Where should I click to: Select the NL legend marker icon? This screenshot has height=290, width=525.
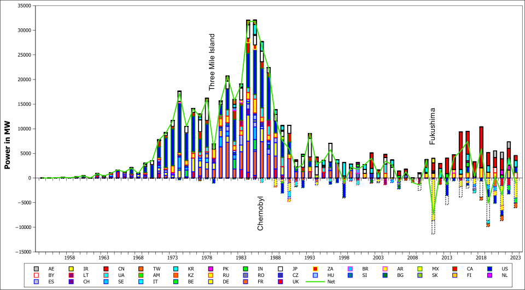490,275
